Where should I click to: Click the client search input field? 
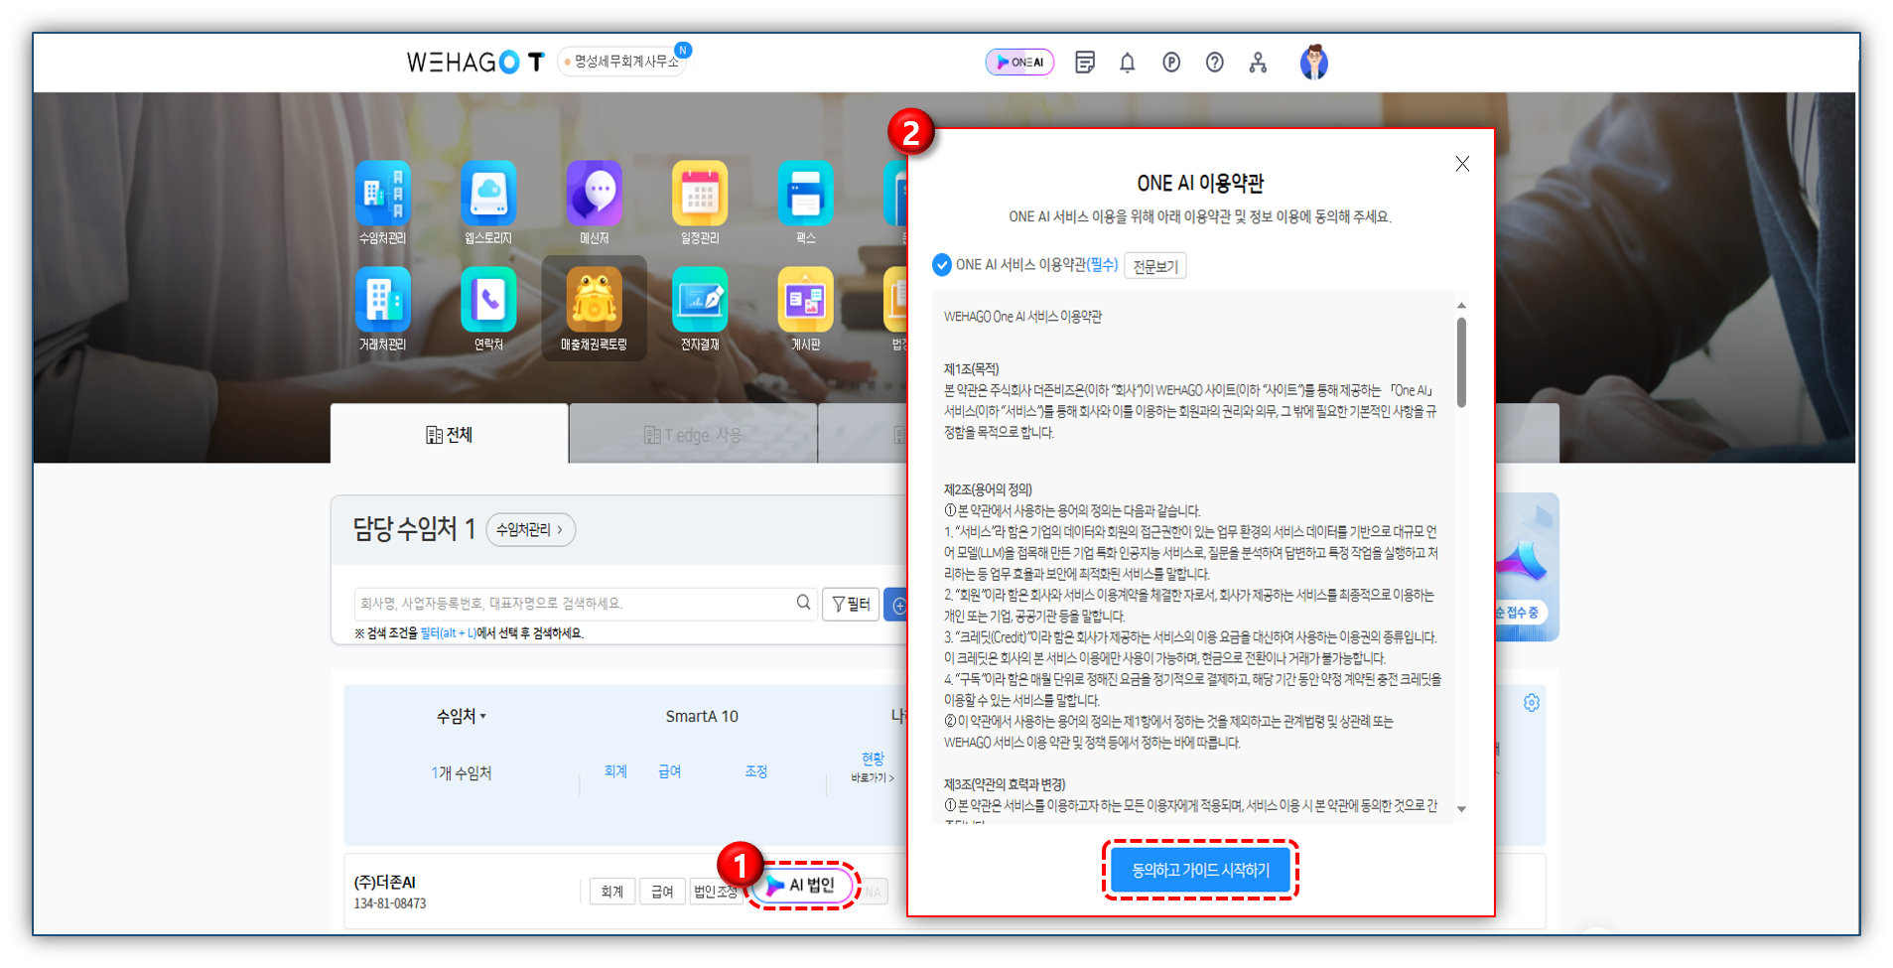[x=576, y=604]
